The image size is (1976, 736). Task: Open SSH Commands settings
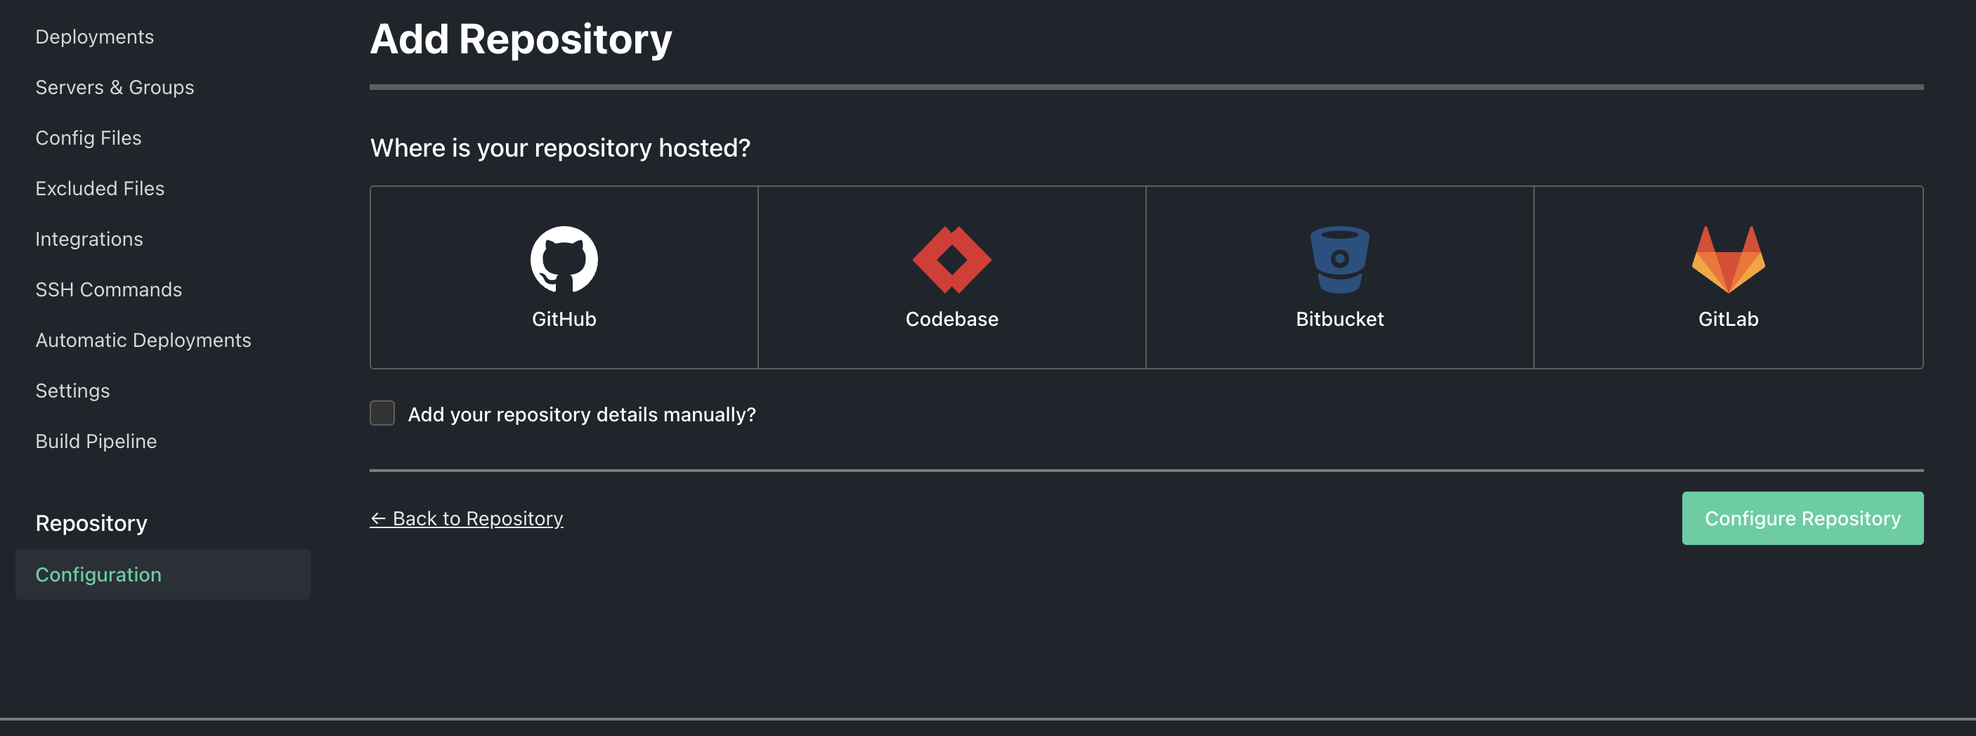click(x=108, y=289)
